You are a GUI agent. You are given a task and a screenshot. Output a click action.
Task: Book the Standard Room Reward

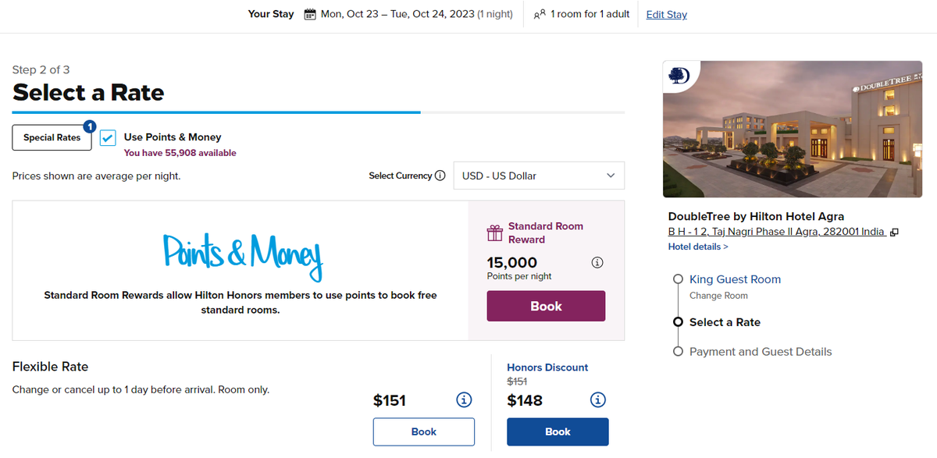coord(545,306)
